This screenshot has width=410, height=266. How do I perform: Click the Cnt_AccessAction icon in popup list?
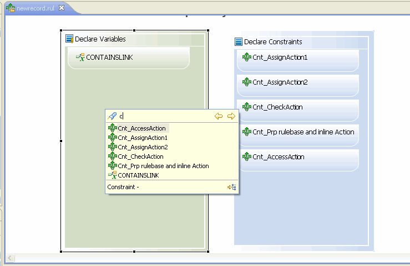(x=113, y=128)
